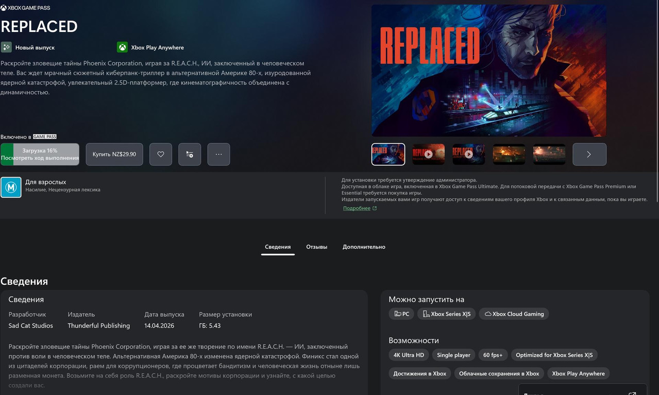Screen dimensions: 659x395
Task: Click the Xbox Play Anywhere badge icon
Action: pyautogui.click(x=122, y=47)
